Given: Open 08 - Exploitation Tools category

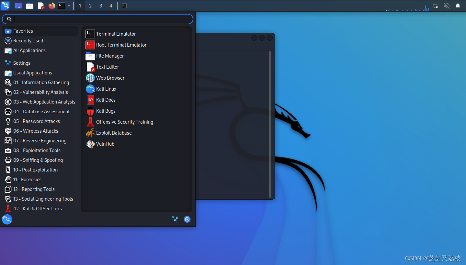Looking at the screenshot, I should click(x=40, y=150).
